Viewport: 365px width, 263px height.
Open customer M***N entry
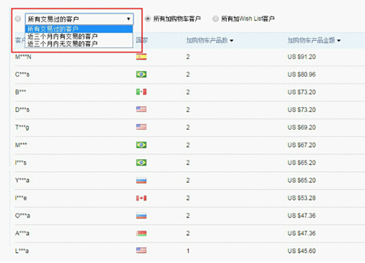[x=23, y=57]
